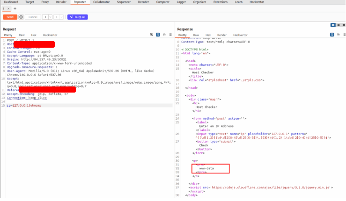Add a new Repeater tab with plus
Screen dimensions: 346x201
pyautogui.click(x=15, y=8)
